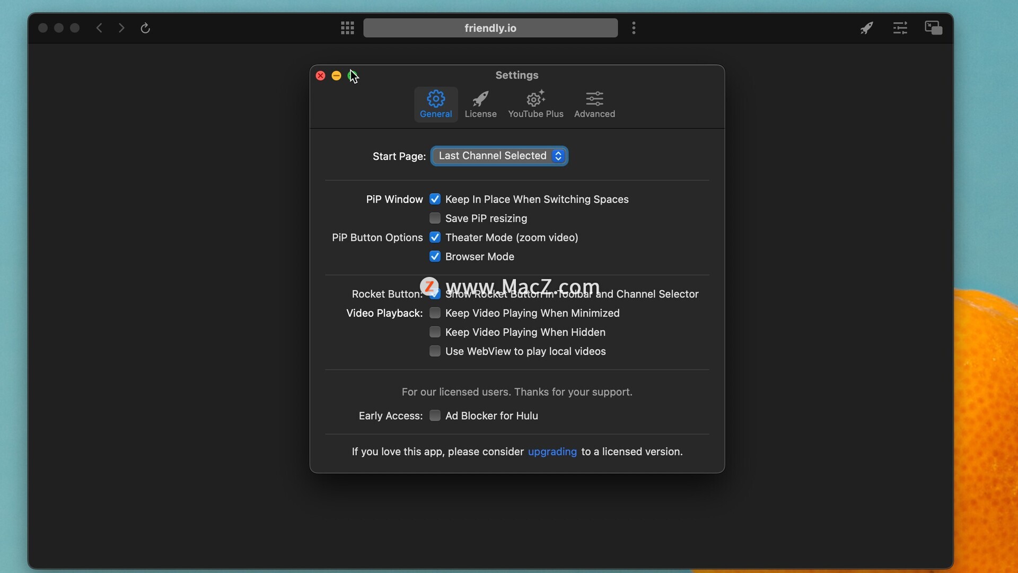1018x573 pixels.
Task: Click the green zoom button of Settings
Action: 352,76
